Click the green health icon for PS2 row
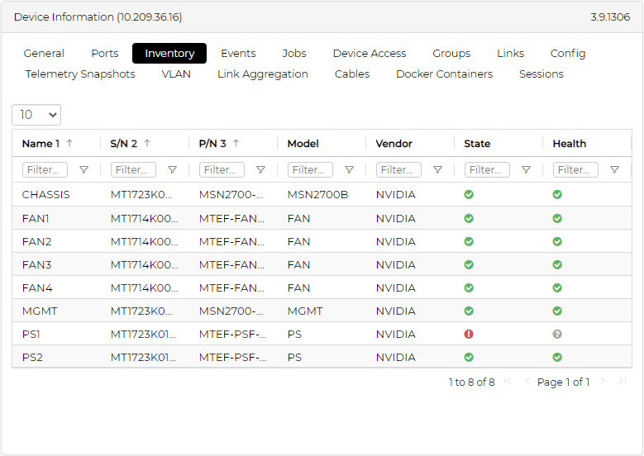This screenshot has height=456, width=644. [x=557, y=358]
